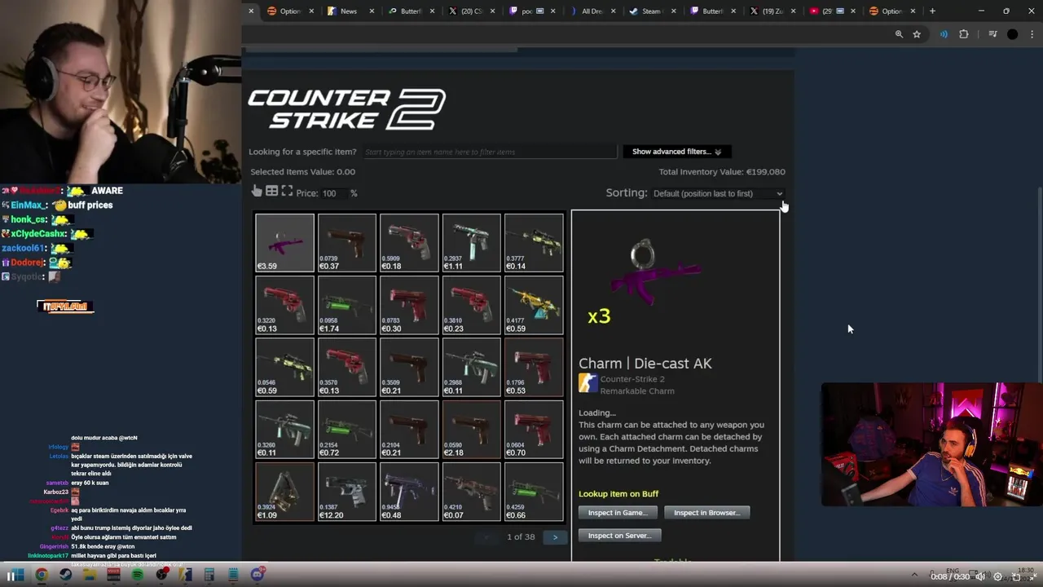The image size is (1043, 587).
Task: Select the €0.23 red revolver item
Action: pos(472,305)
